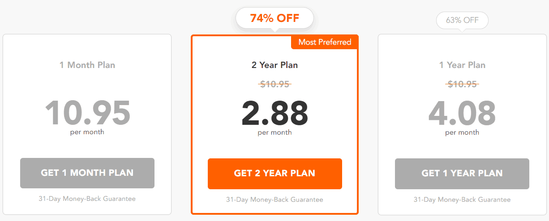Select the 2 Year Plan heading
The height and width of the screenshot is (221, 549).
click(274, 65)
